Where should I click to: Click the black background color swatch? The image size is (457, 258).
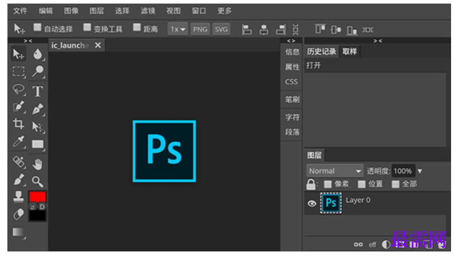(x=37, y=216)
